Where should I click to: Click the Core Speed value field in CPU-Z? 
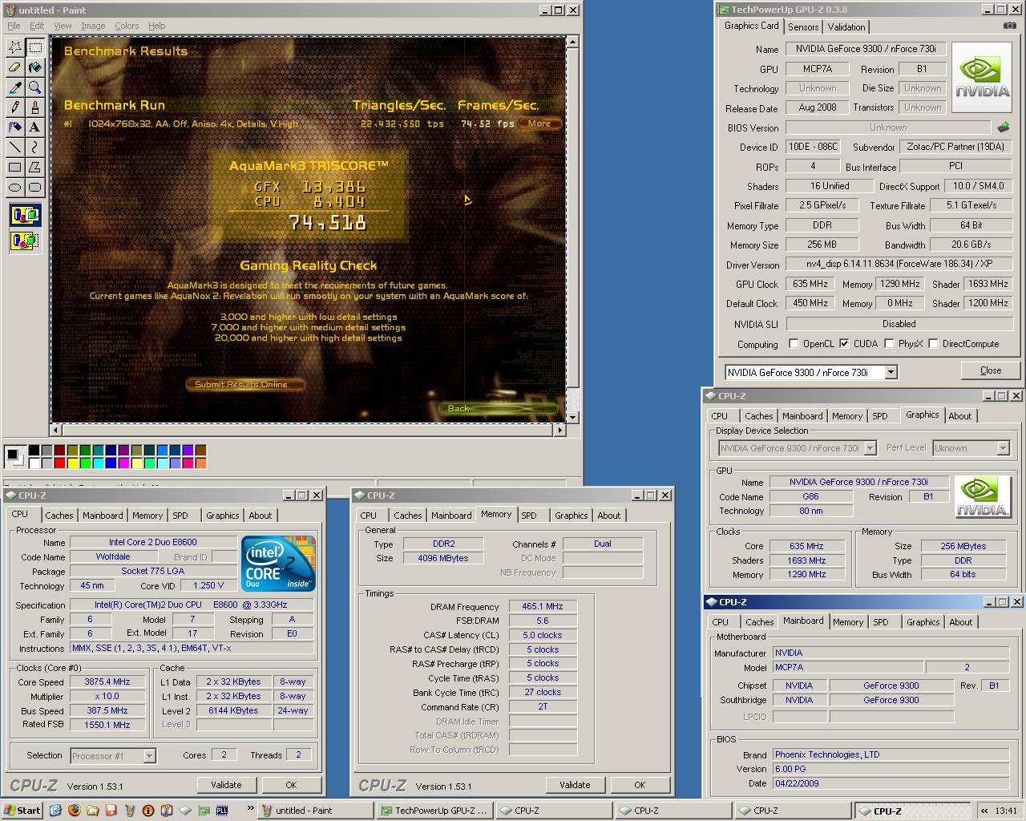click(107, 681)
